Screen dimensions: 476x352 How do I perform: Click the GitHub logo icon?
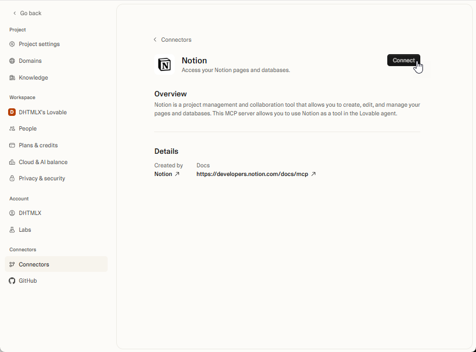pos(12,281)
